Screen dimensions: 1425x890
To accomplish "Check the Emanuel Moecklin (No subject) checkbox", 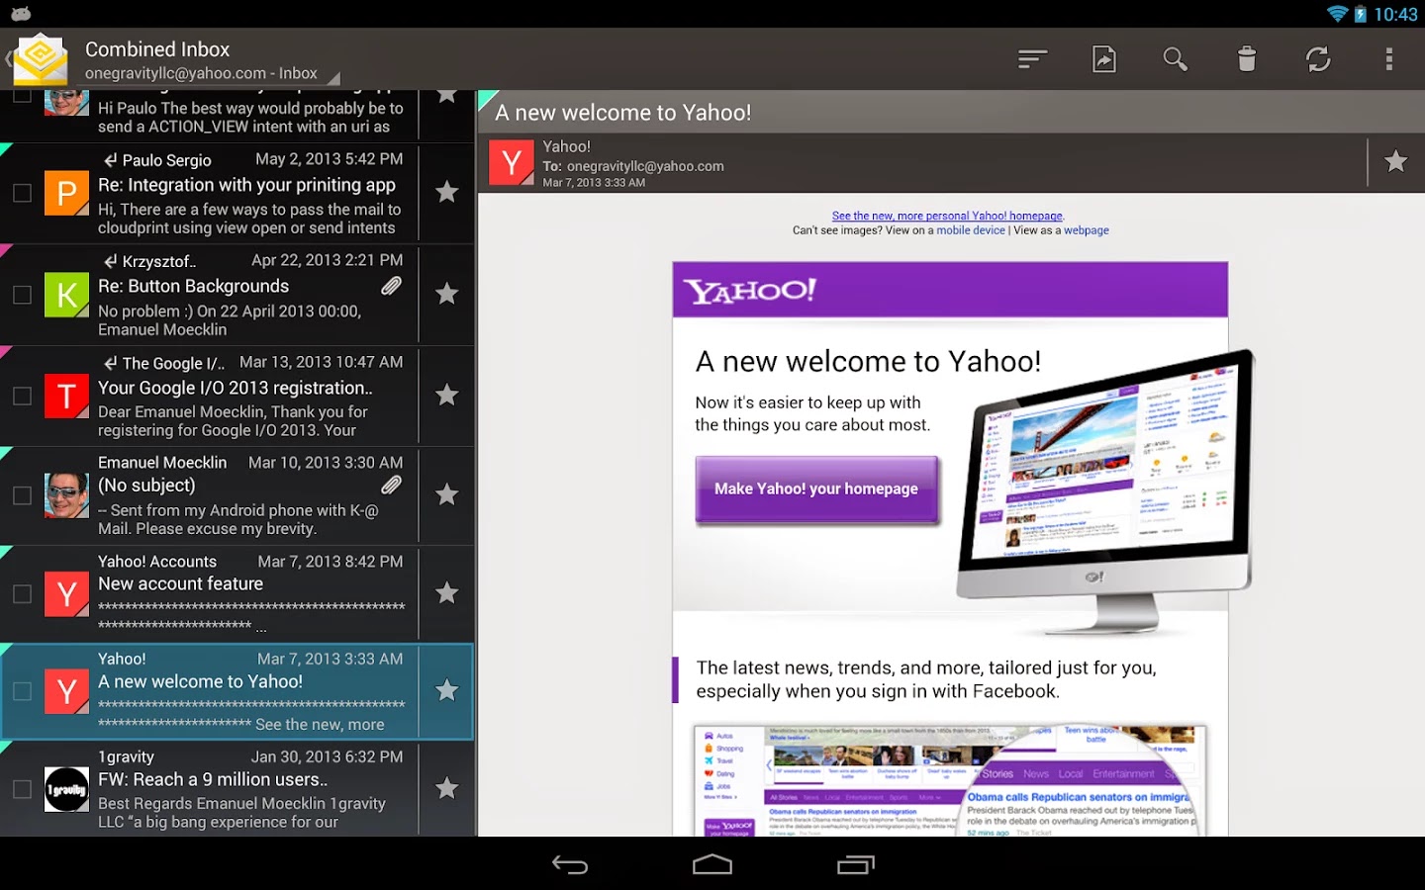I will click(x=22, y=495).
